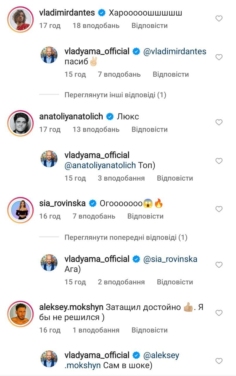The image size is (236, 376).
Task: Open sia_rovinska's profile avatar
Action: 20,209
